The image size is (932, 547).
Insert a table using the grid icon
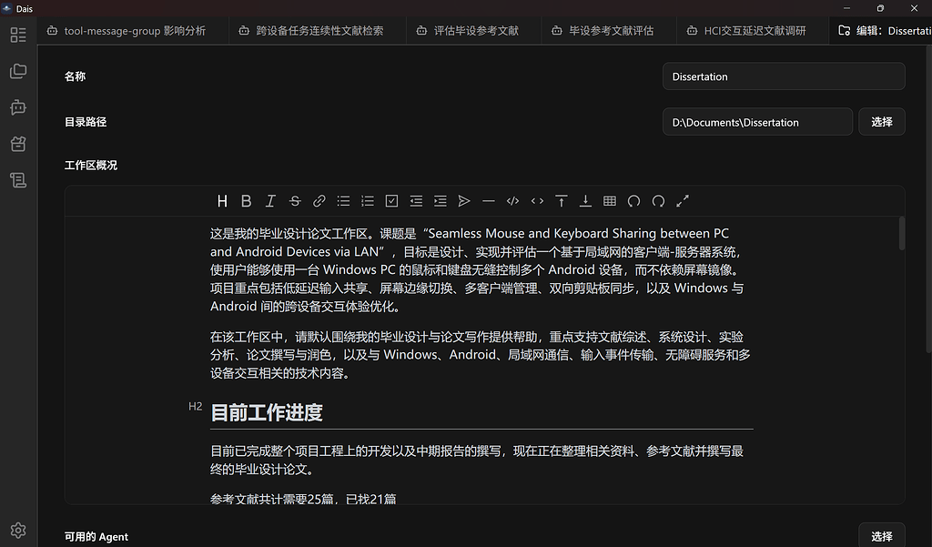[610, 201]
